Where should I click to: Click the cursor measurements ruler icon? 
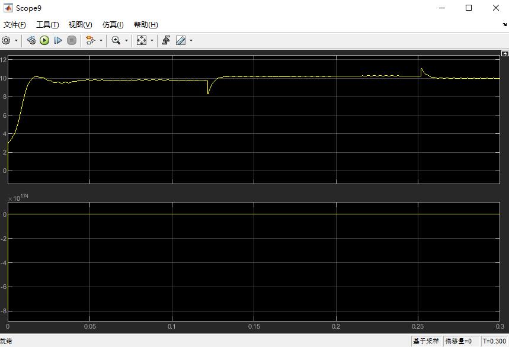click(181, 40)
